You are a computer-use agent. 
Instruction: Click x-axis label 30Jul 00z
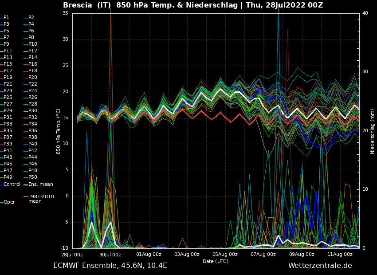[110, 254]
